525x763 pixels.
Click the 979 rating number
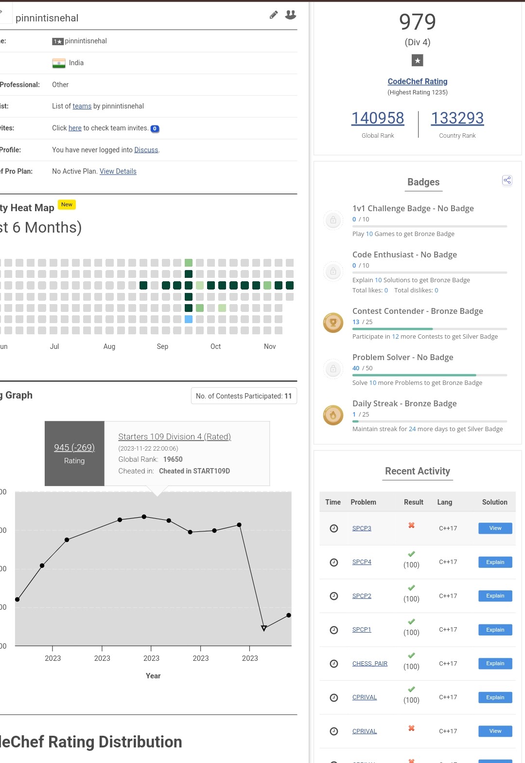click(x=418, y=22)
